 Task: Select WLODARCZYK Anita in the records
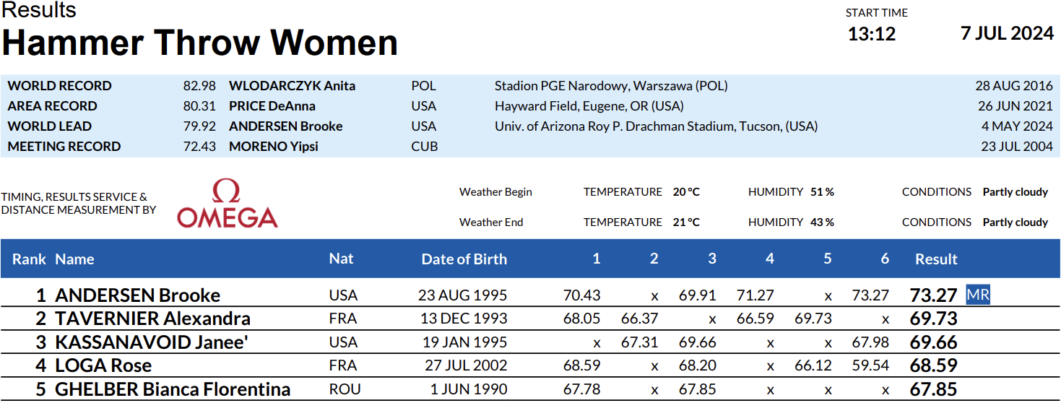click(292, 86)
